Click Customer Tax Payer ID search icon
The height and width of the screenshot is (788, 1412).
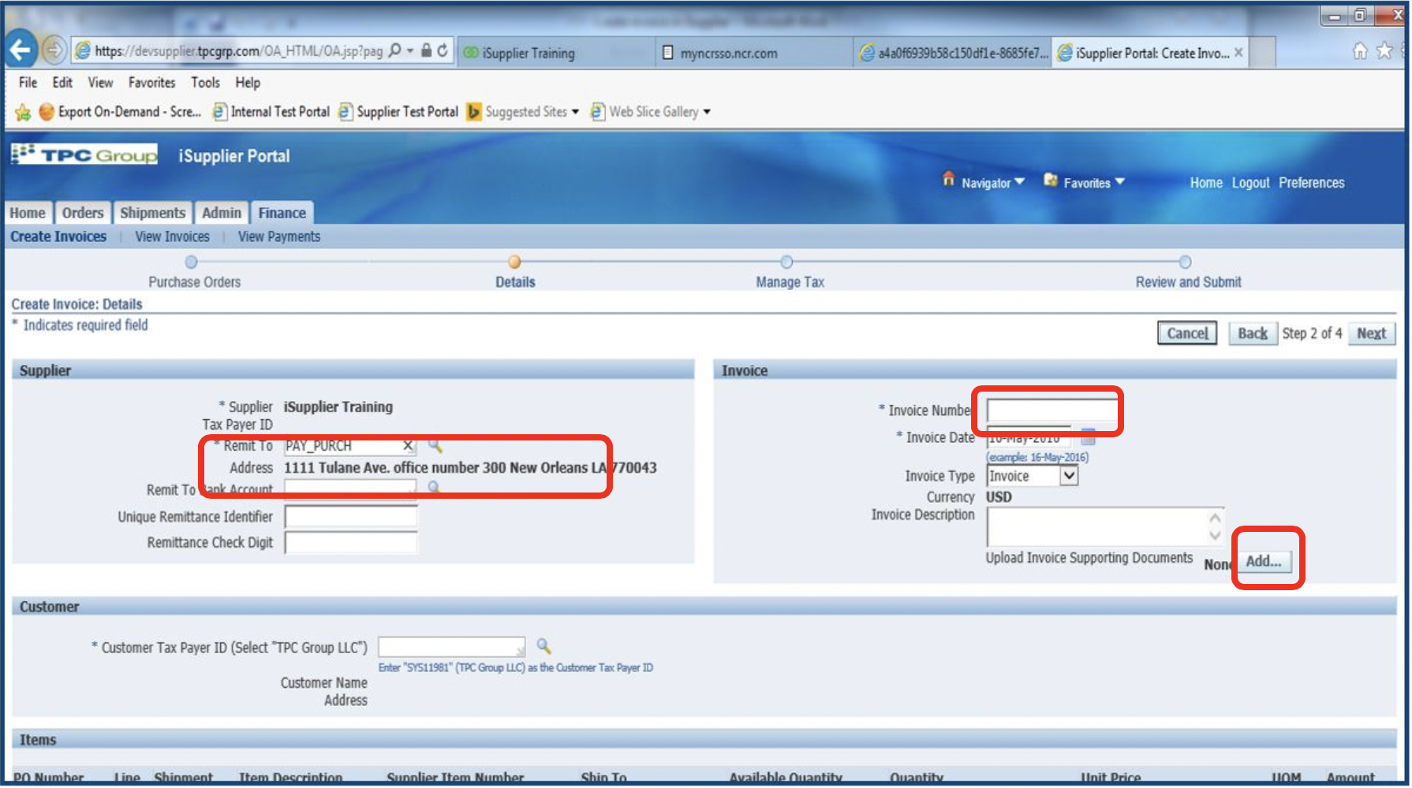point(544,646)
